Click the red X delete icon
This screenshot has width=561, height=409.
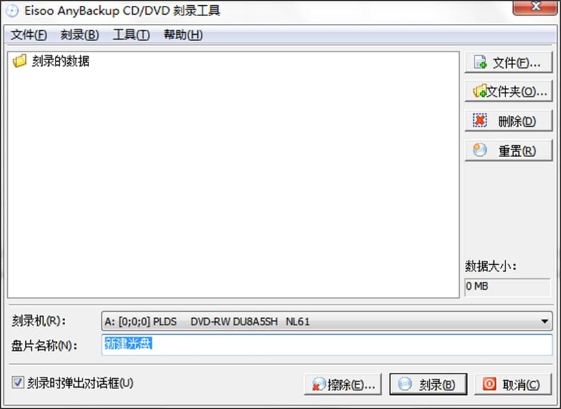pyautogui.click(x=480, y=120)
